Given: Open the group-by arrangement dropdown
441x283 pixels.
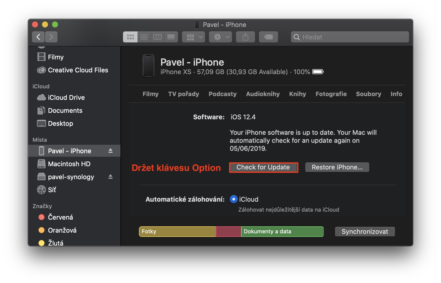Looking at the screenshot, I should tap(193, 37).
